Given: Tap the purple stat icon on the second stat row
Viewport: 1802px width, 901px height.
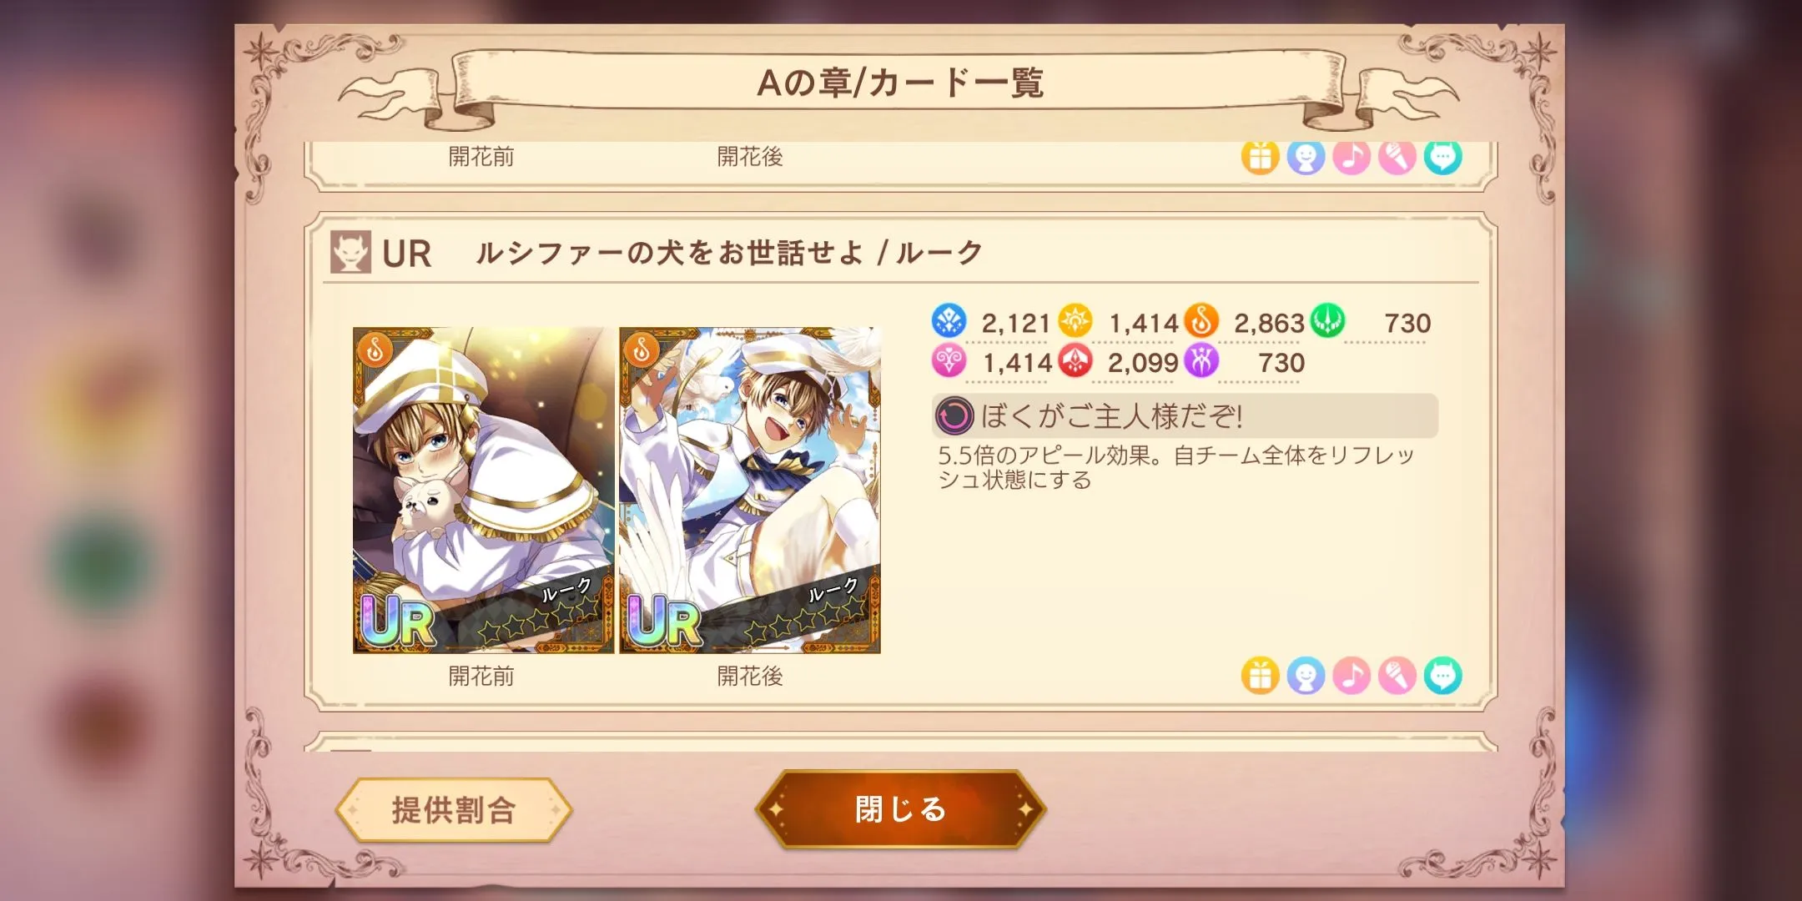Looking at the screenshot, I should pyautogui.click(x=1201, y=361).
